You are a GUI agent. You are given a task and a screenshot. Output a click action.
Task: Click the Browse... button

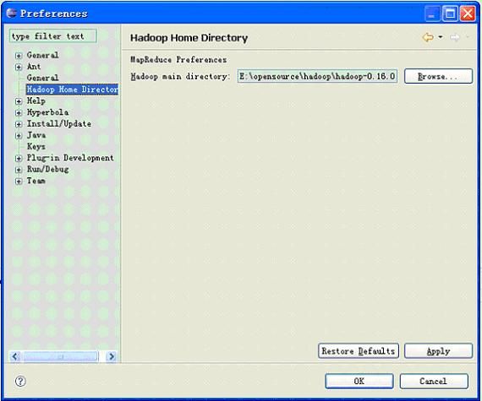[x=438, y=76]
